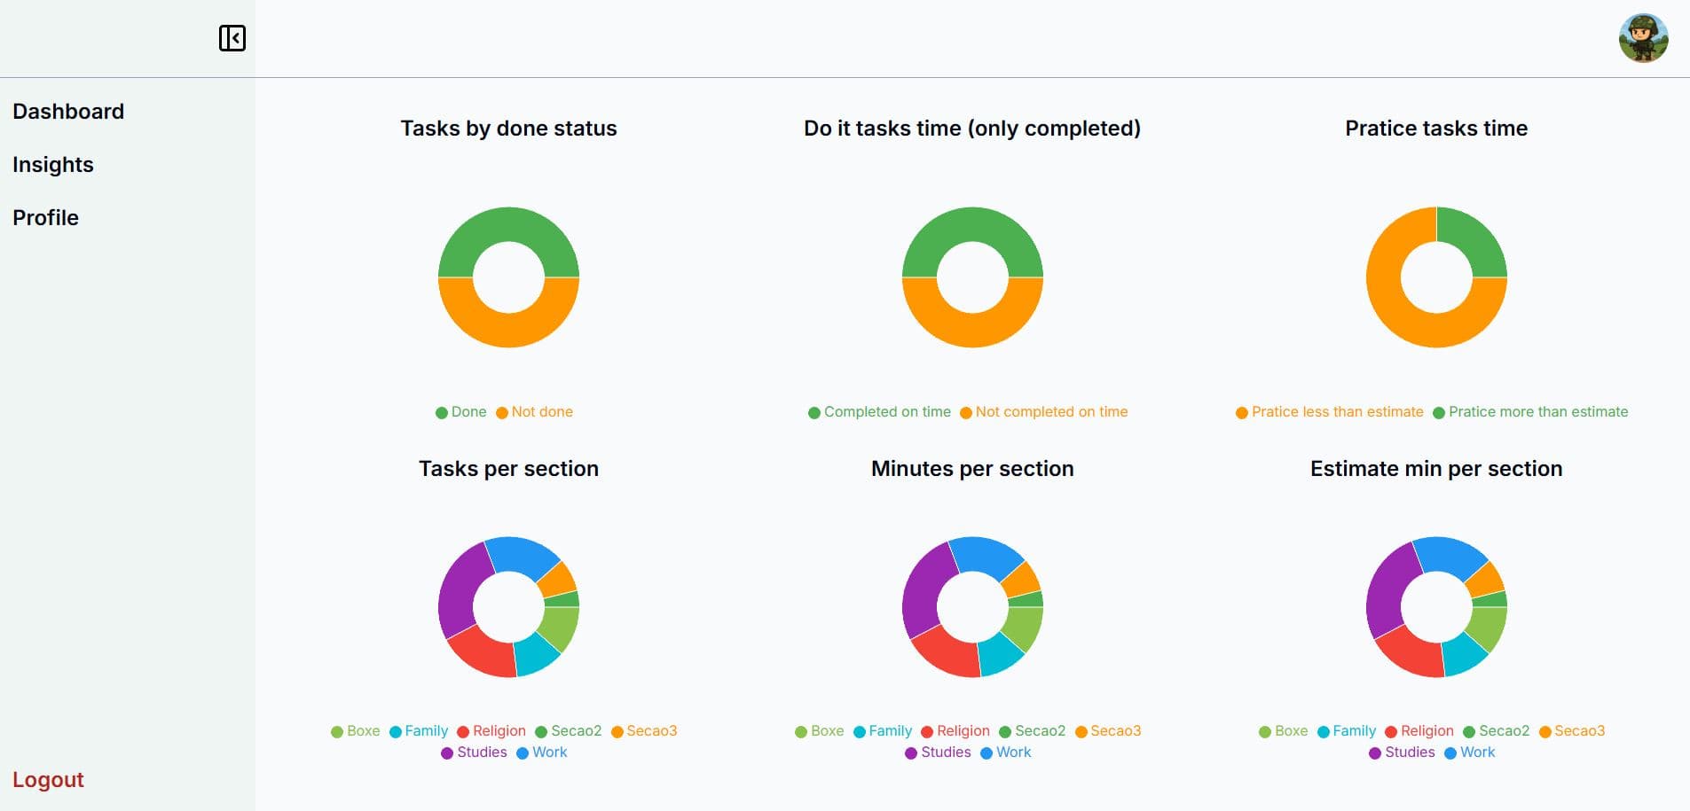
Task: Open the Profile page
Action: coord(46,218)
